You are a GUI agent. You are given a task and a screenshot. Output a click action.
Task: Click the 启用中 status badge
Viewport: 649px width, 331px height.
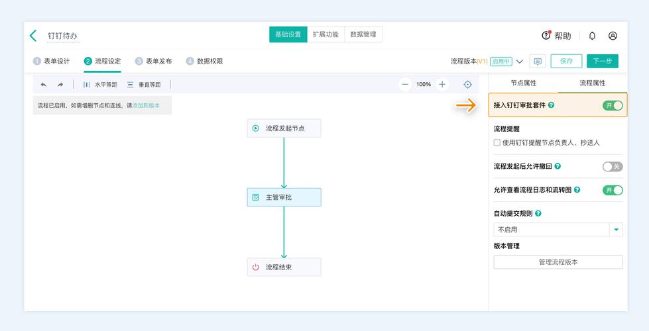(501, 62)
